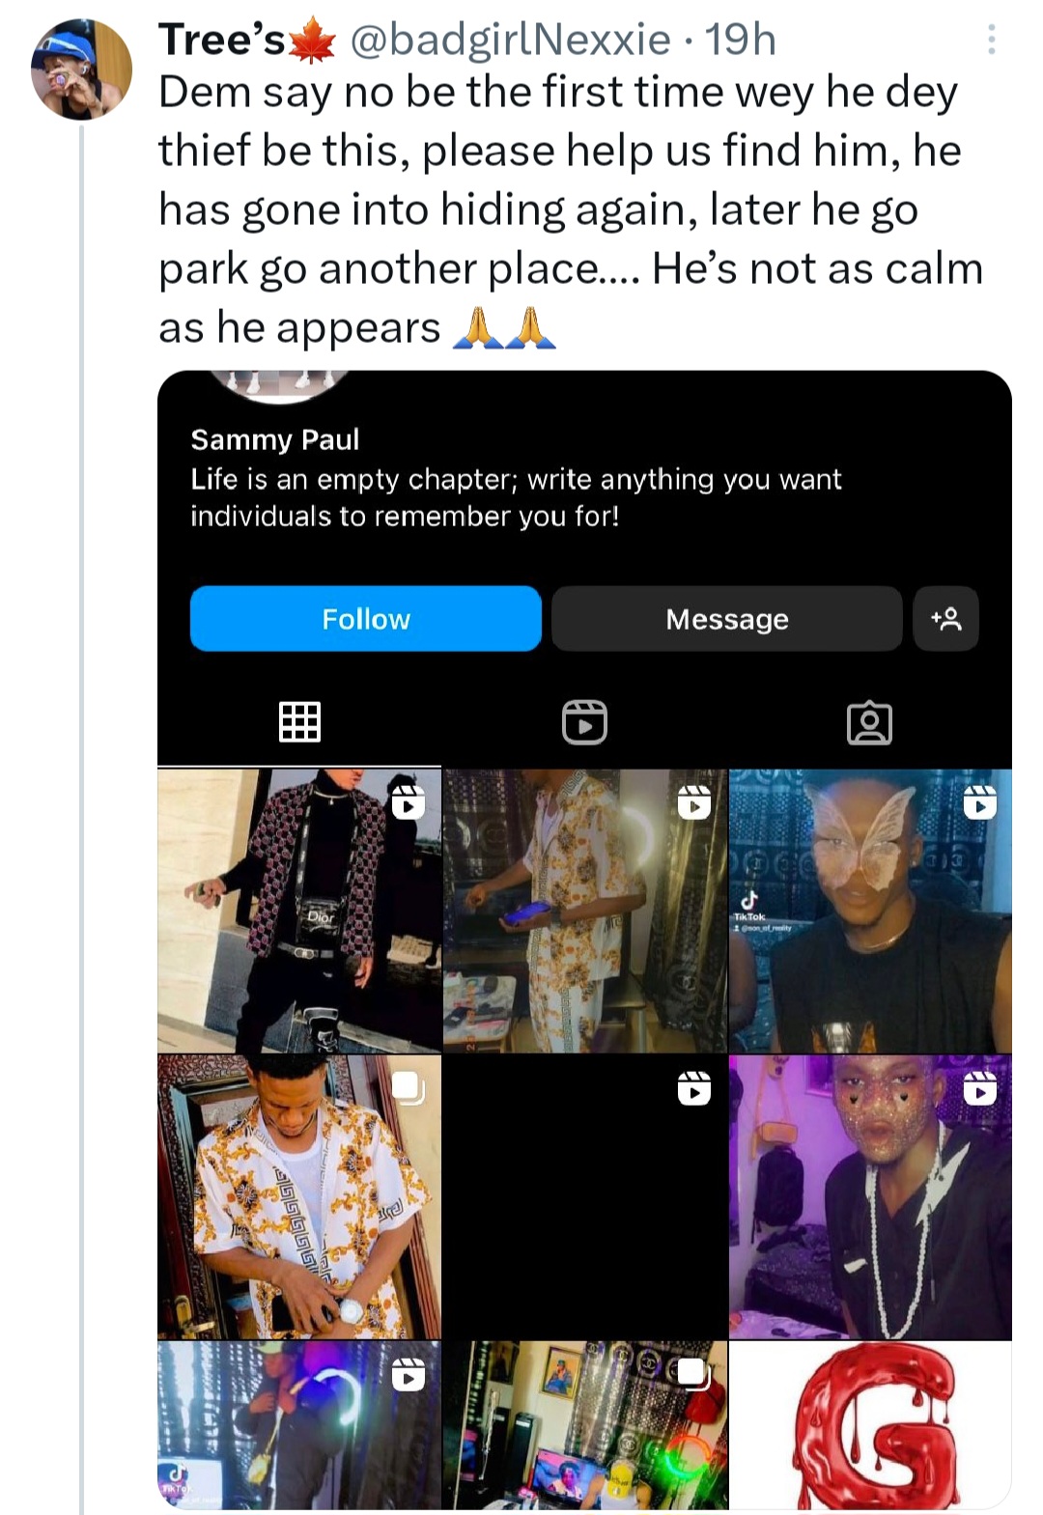
Task: Tap reel icon on Dior outfit post
Action: tap(409, 802)
